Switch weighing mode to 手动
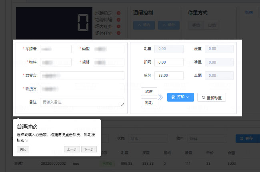The height and width of the screenshot is (172, 260). click(196, 25)
